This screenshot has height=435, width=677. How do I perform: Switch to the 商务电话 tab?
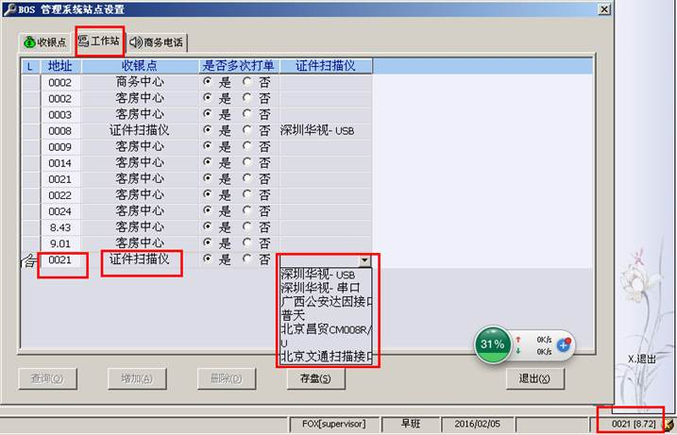pyautogui.click(x=158, y=42)
